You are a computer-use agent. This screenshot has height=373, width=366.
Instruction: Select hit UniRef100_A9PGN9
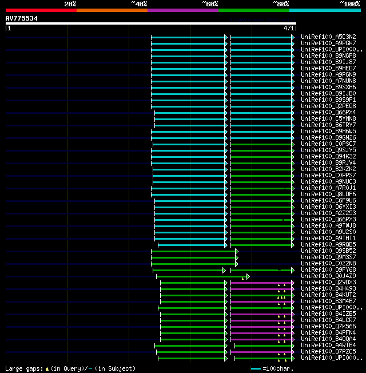point(328,75)
